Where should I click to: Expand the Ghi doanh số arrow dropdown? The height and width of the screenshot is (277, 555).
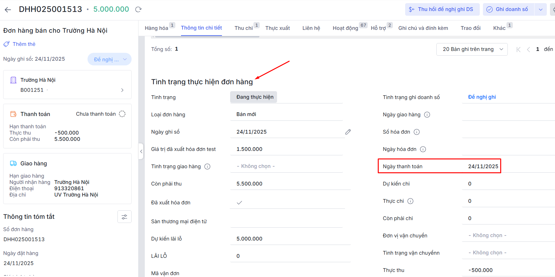541,9
